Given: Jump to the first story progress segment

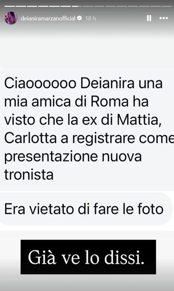Looking at the screenshot, I should [x=10, y=6].
